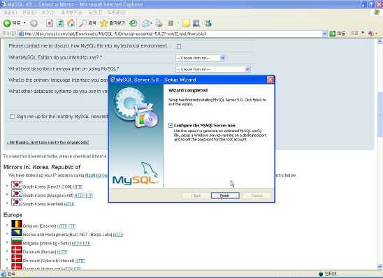Click the Edit page toolbar icon
This screenshot has width=383, height=278.
pos(171,23)
